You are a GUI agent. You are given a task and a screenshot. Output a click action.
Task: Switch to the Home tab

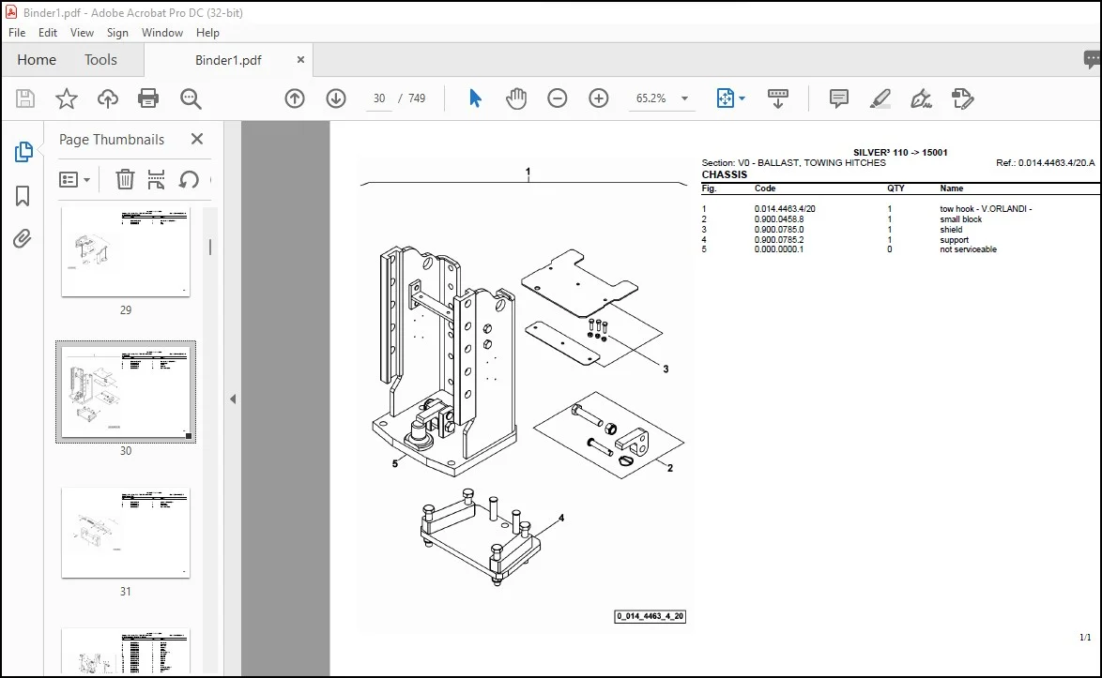tap(37, 60)
